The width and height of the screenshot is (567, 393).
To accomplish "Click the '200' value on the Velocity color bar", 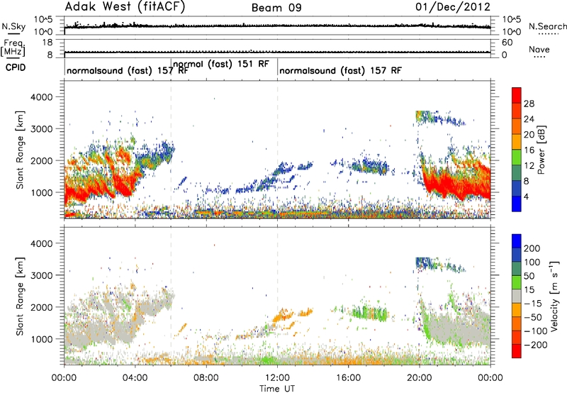I will pos(532,248).
